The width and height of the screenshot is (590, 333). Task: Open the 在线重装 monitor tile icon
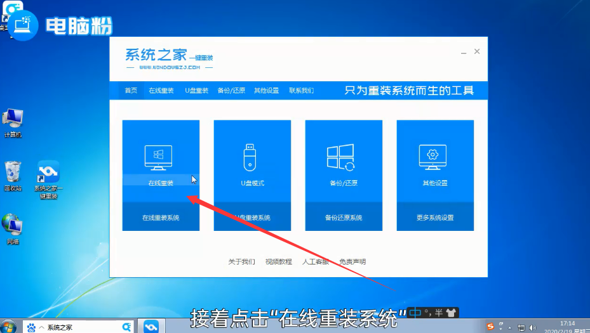tap(158, 157)
